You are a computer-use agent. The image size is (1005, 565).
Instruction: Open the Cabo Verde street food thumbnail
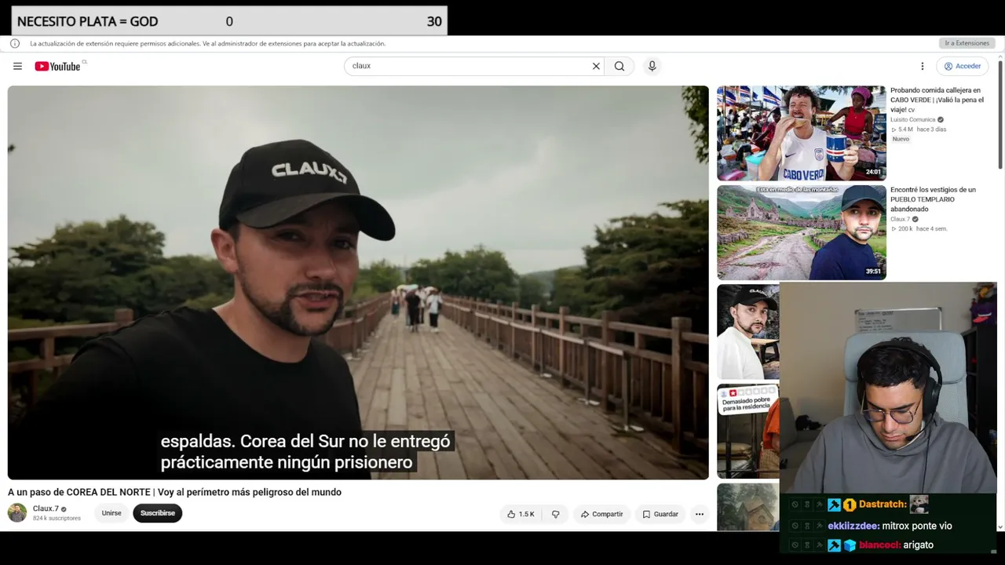pyautogui.click(x=802, y=133)
